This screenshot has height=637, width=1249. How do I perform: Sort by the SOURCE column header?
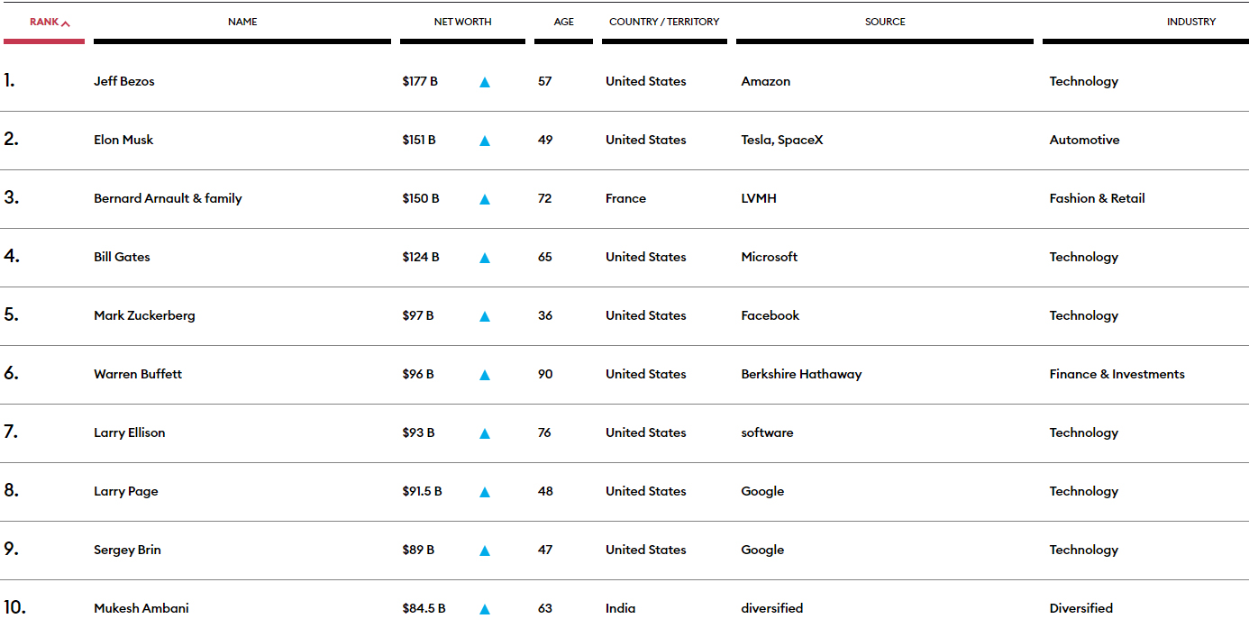tap(885, 22)
